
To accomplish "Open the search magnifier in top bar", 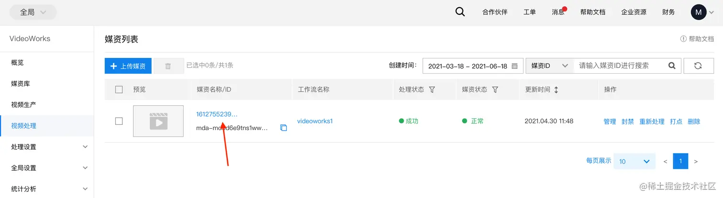I will (460, 12).
